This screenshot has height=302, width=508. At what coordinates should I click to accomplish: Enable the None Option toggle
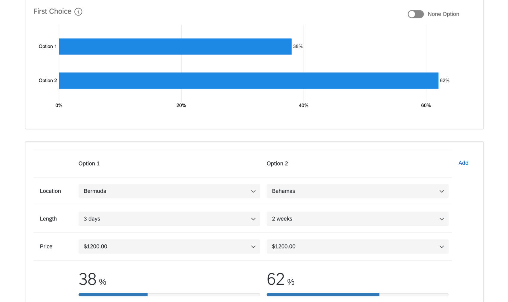click(416, 14)
